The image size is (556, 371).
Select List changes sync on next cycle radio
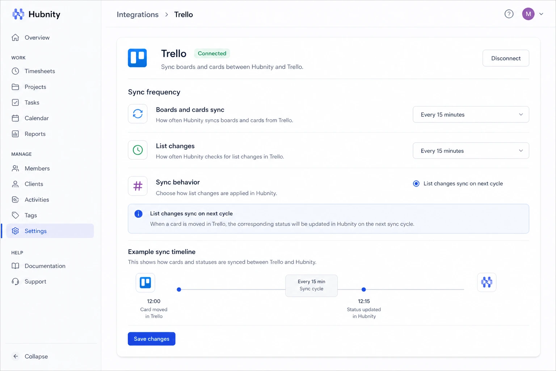coord(416,184)
